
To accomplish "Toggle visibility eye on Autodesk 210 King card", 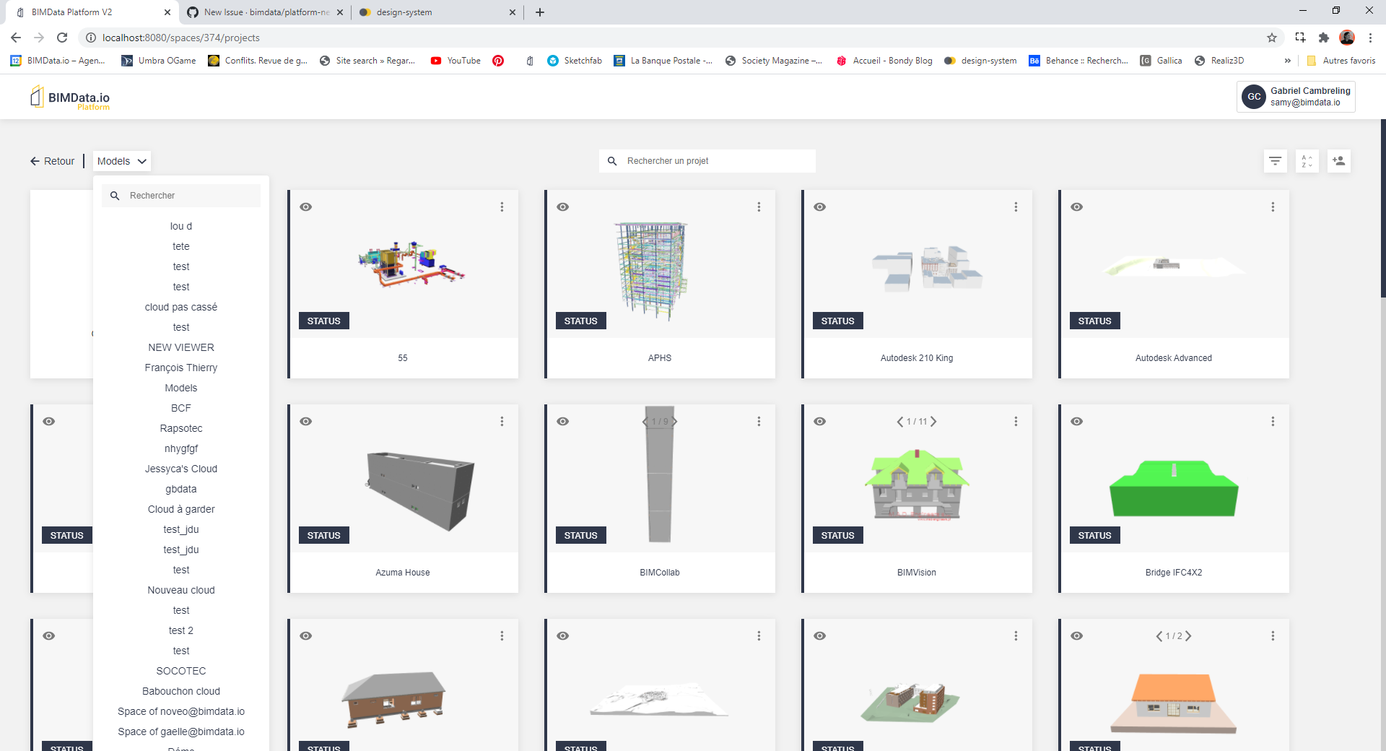I will point(819,207).
